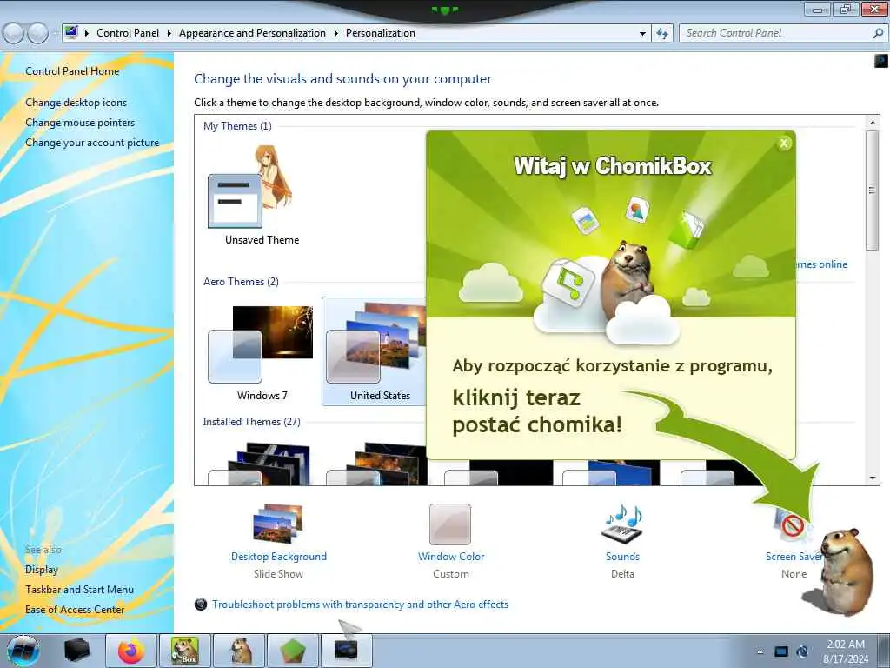Click the theme list scroll up arrow
Image resolution: width=890 pixels, height=668 pixels.
click(873, 122)
